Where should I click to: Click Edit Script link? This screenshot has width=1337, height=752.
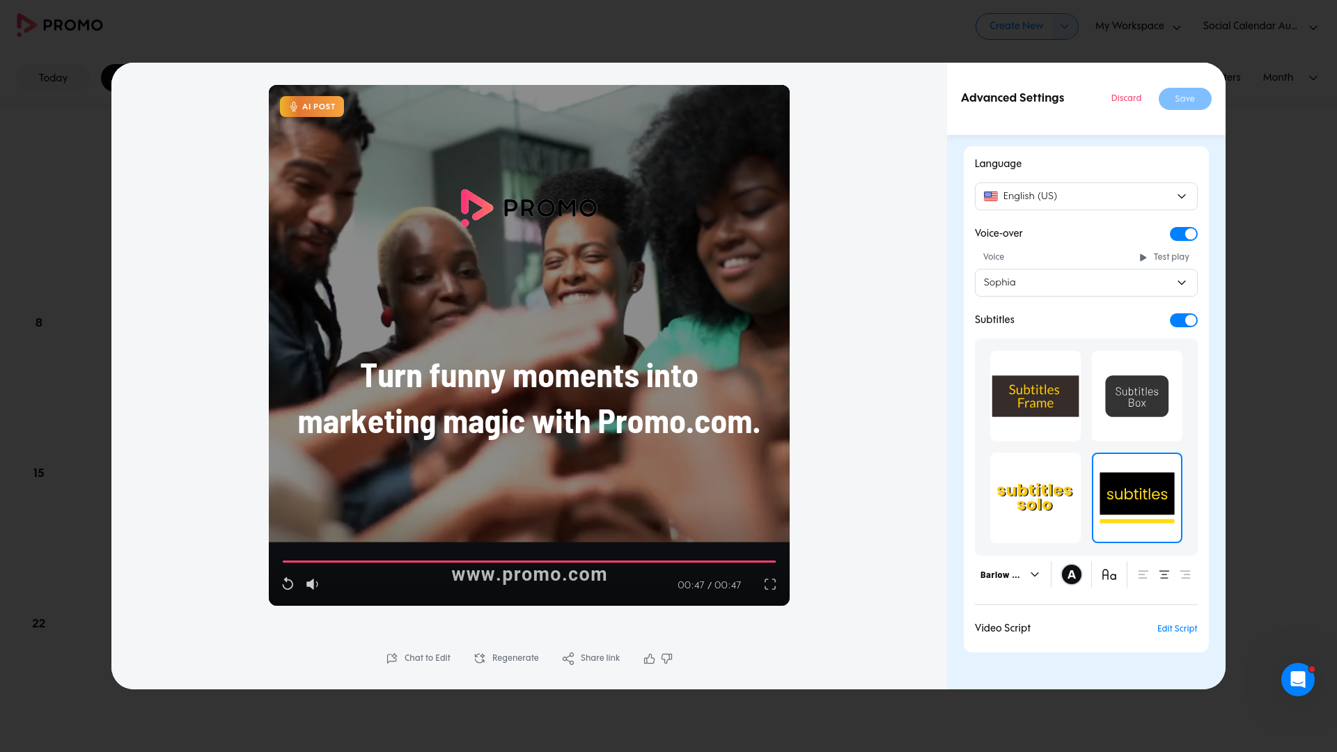[1177, 629]
